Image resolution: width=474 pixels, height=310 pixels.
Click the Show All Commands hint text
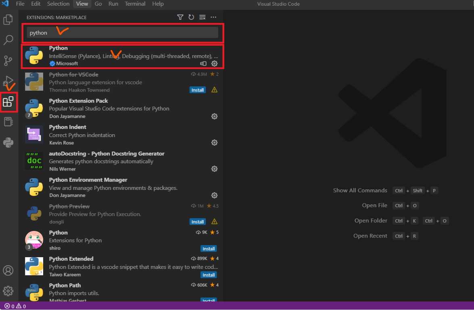pyautogui.click(x=360, y=190)
